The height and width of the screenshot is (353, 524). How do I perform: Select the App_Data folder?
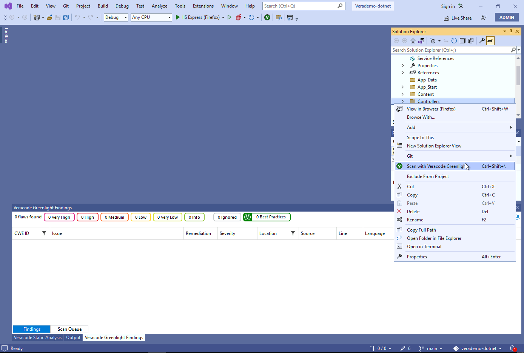[x=427, y=80]
